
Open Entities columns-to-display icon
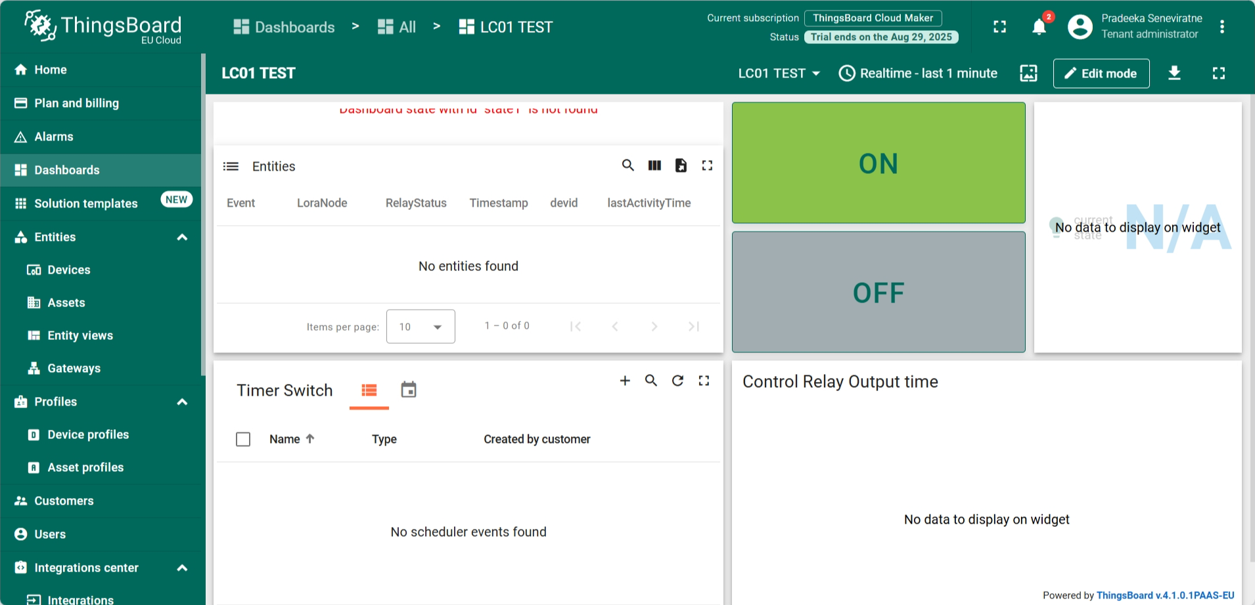point(654,165)
